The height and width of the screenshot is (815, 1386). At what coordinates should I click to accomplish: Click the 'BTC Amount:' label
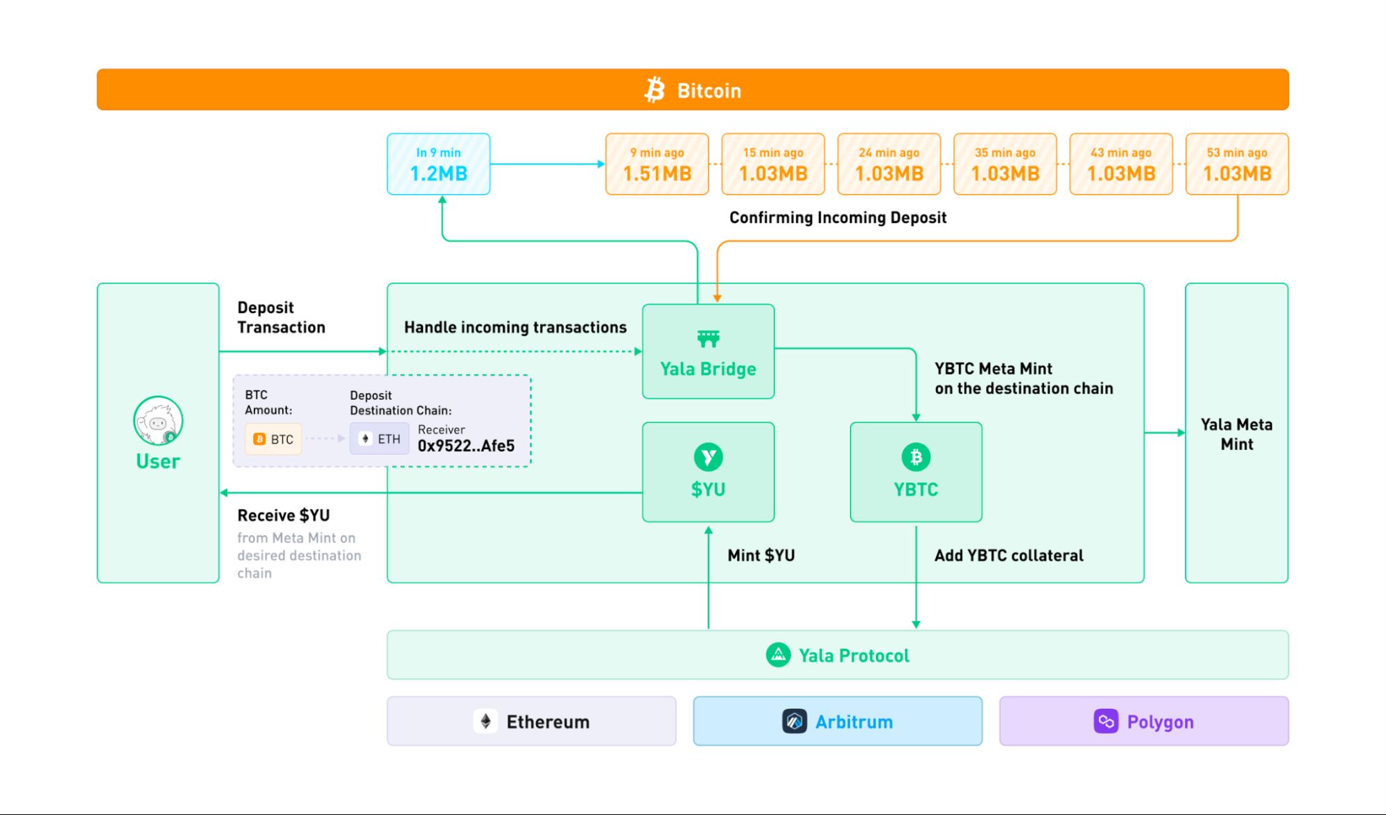point(268,402)
